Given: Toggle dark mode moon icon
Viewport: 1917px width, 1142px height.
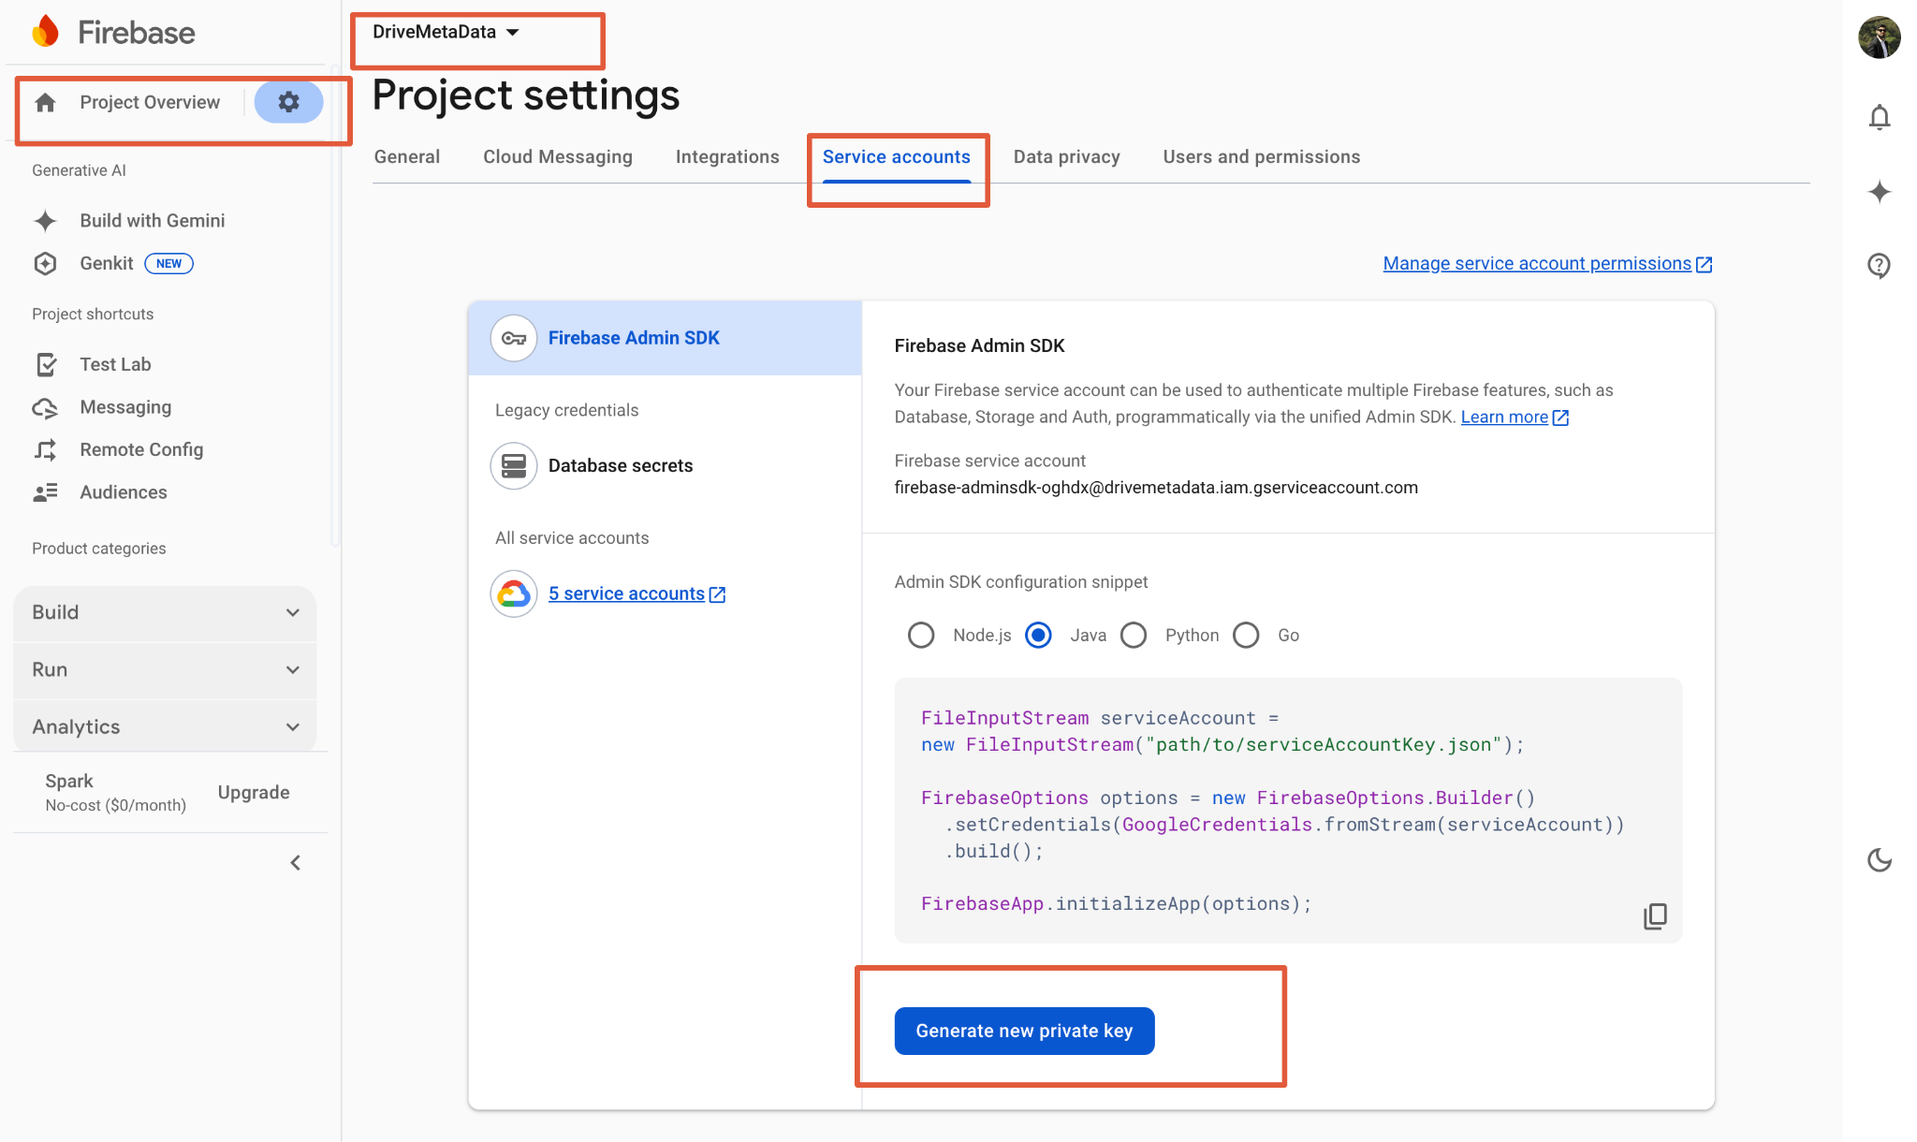Looking at the screenshot, I should [x=1879, y=859].
